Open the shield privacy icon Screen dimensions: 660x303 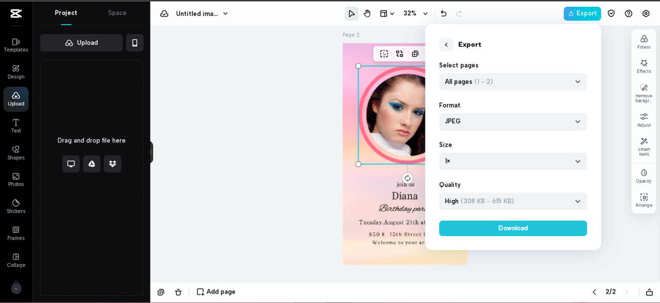611,13
